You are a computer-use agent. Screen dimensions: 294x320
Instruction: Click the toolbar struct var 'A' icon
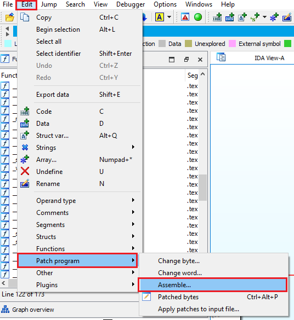[x=242, y=17]
